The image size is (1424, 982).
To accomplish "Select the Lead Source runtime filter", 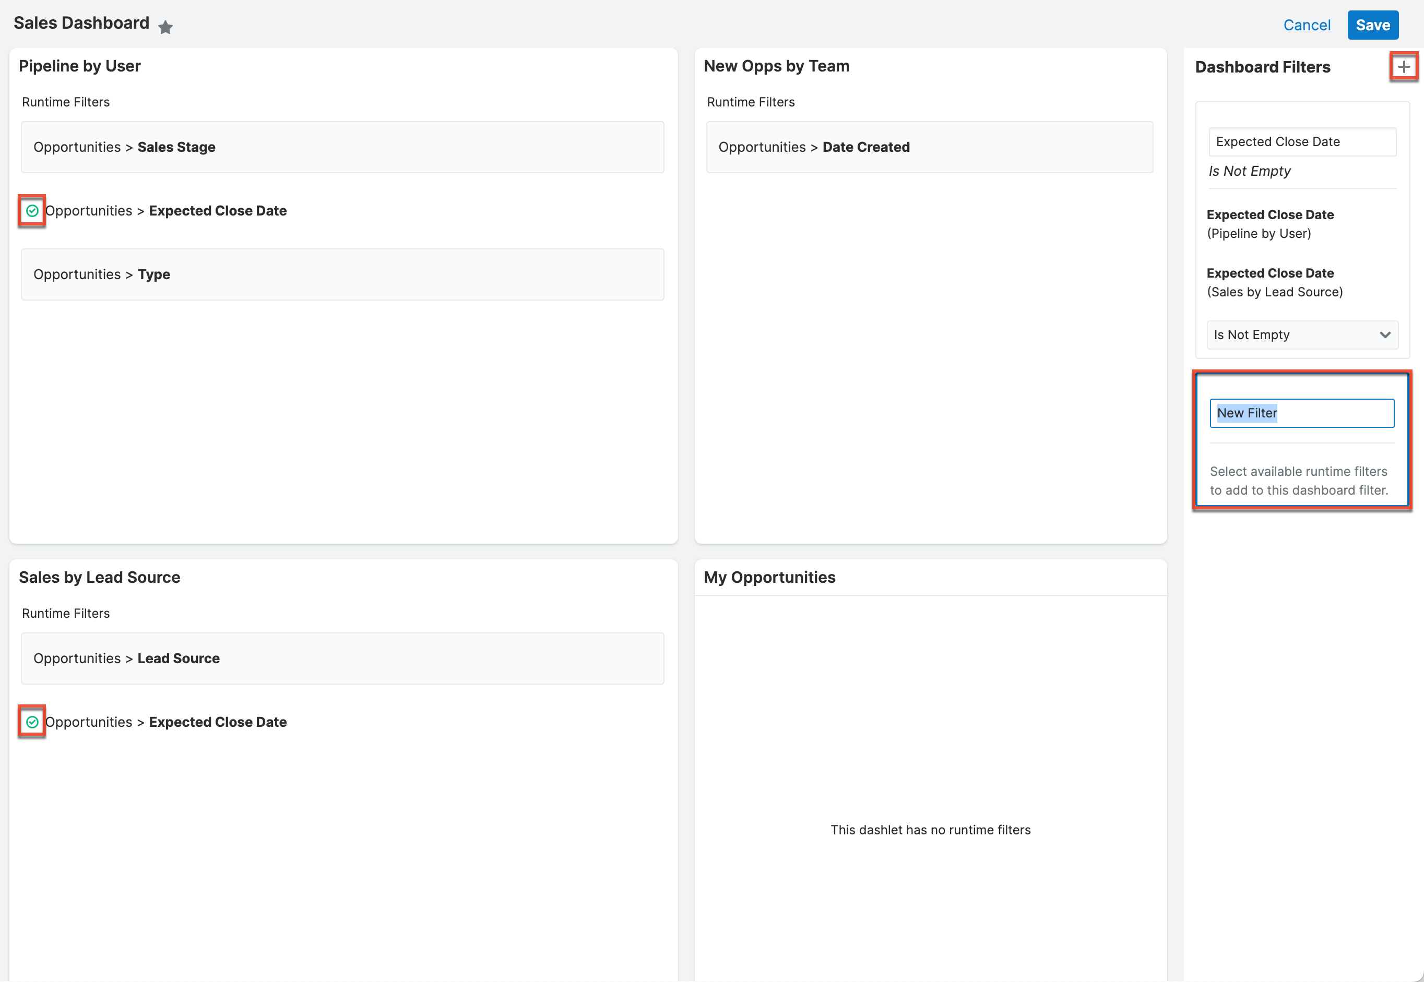I will click(x=342, y=658).
